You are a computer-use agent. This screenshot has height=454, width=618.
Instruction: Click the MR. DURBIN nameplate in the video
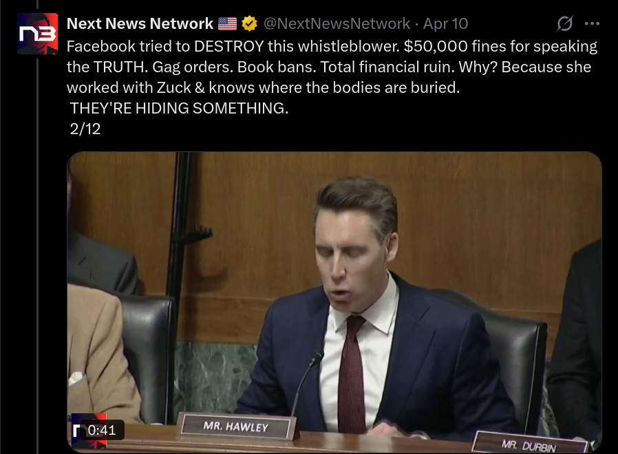click(529, 444)
